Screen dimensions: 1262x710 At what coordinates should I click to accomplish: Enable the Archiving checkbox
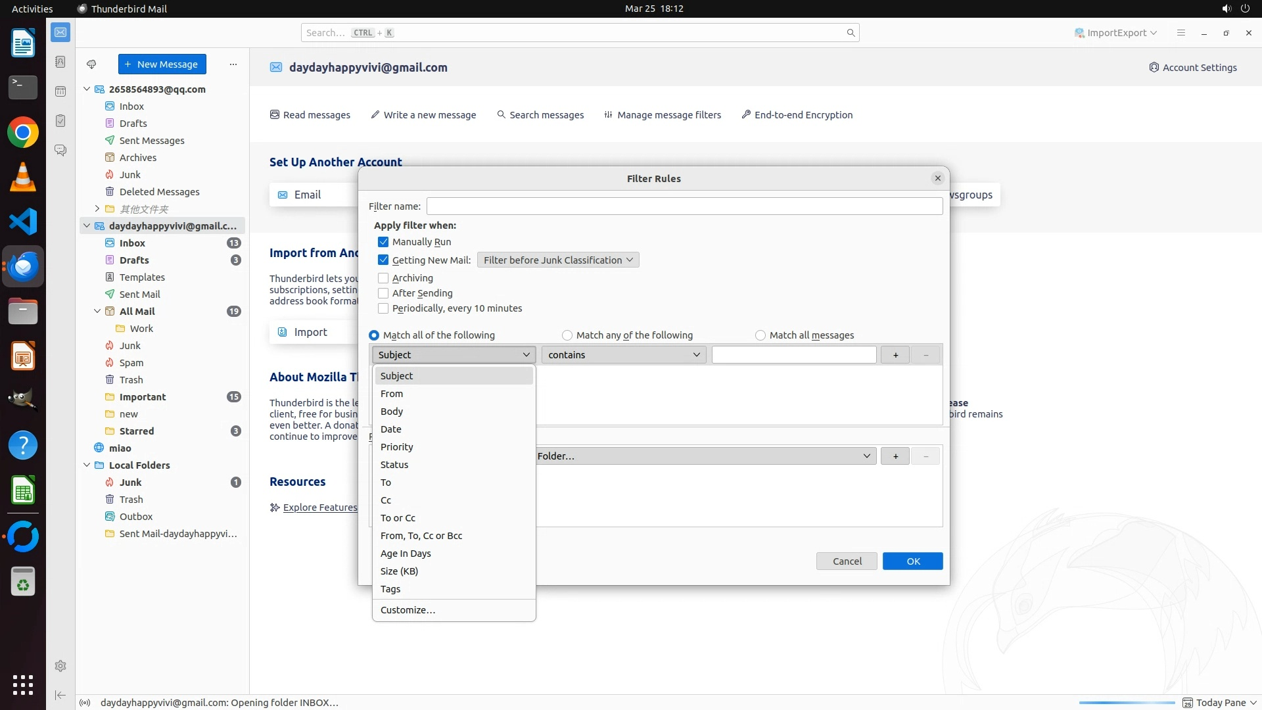pos(383,278)
